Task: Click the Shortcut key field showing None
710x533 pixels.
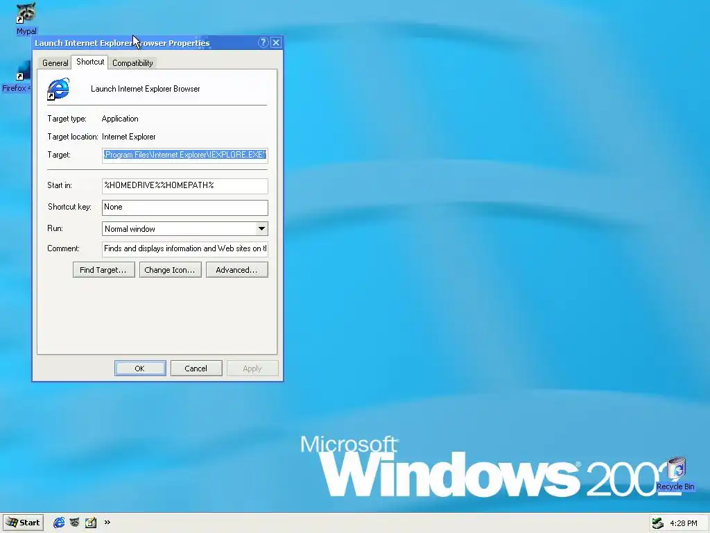Action: pos(184,207)
